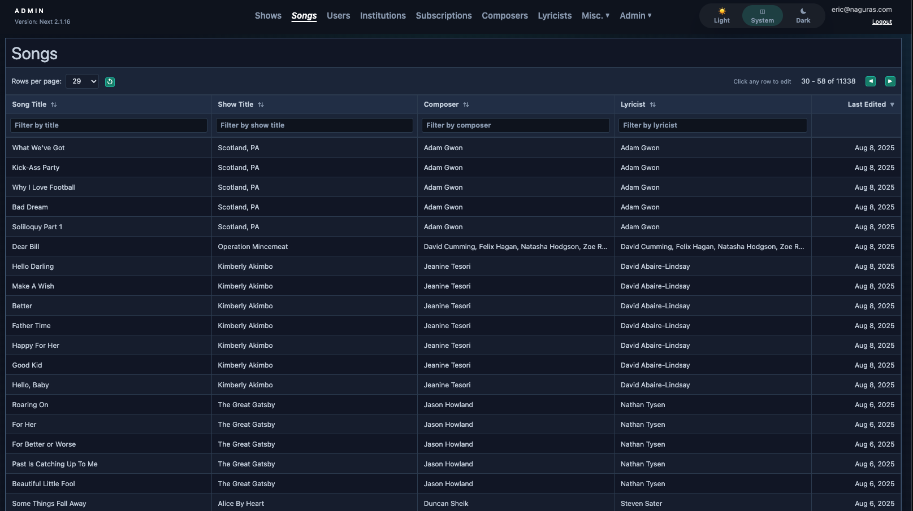Sort by Show Title using its sort arrows
Viewport: 913px width, 511px height.
(x=261, y=104)
